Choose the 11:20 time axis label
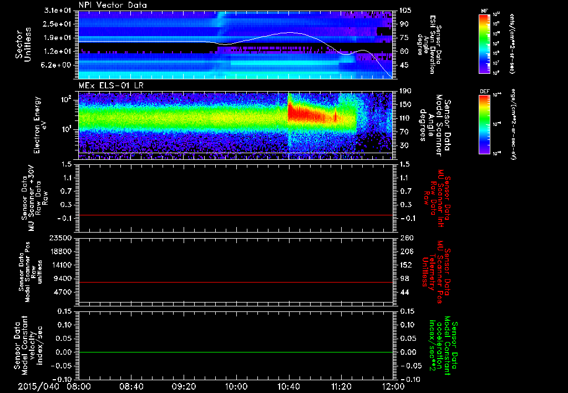The image size is (568, 393). click(341, 386)
